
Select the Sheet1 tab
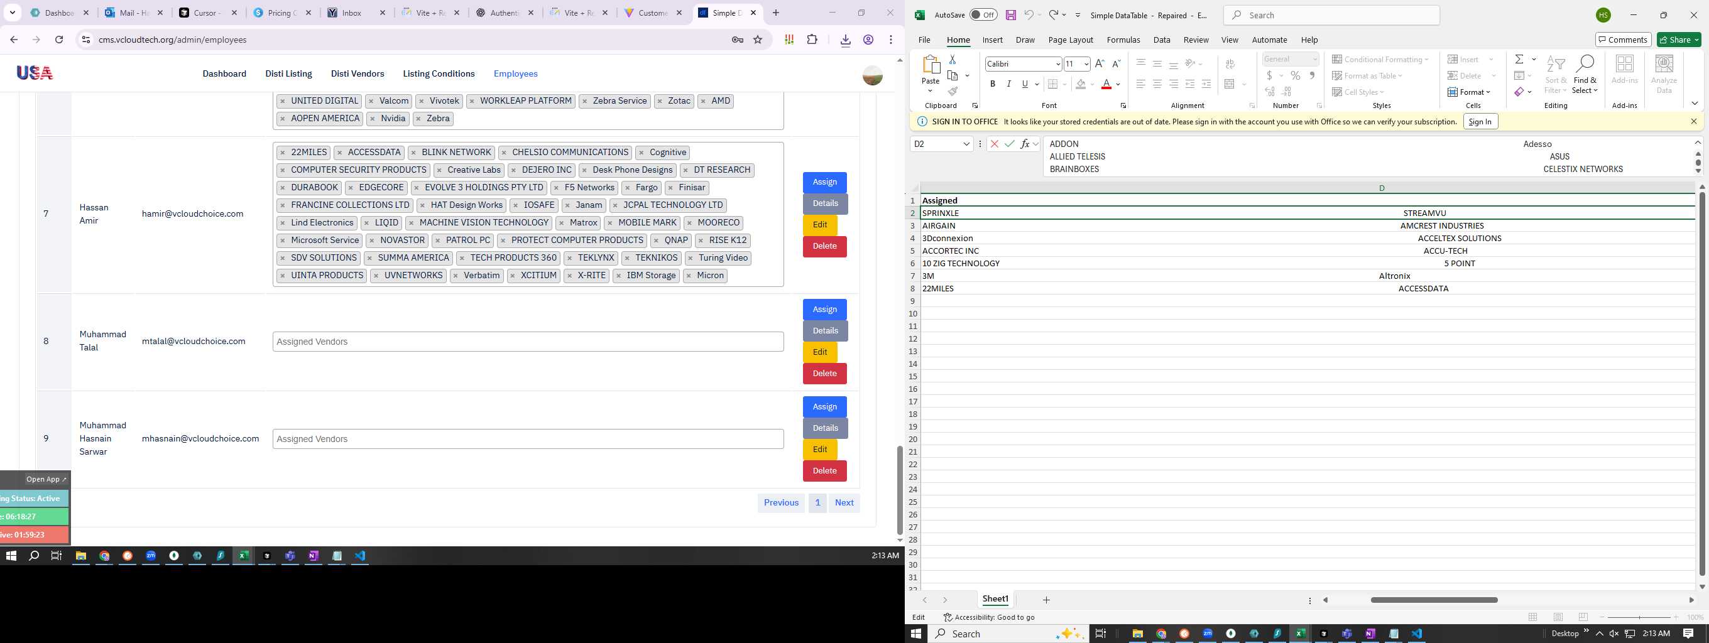995,599
